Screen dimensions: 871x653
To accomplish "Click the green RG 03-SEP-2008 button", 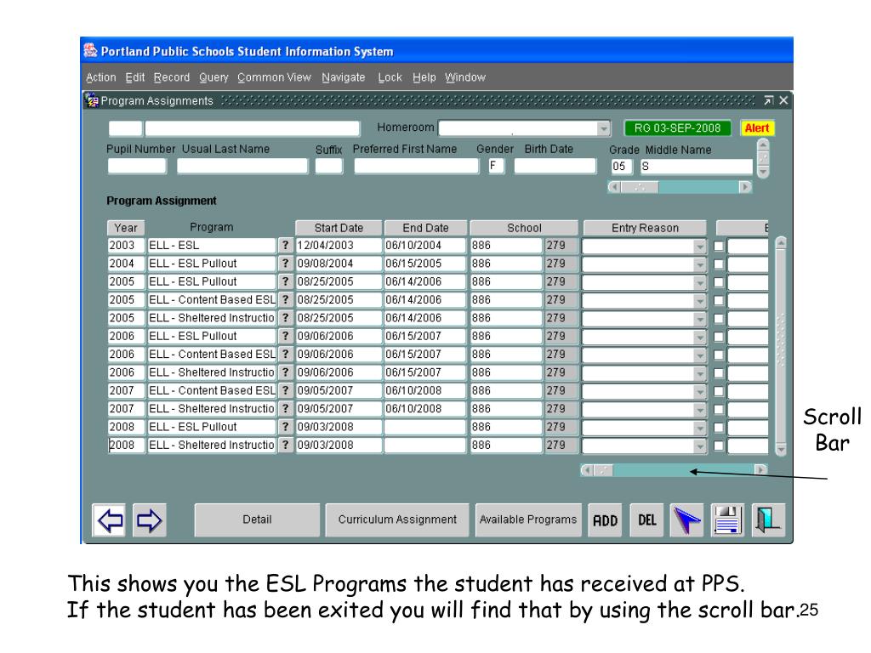I will [677, 128].
